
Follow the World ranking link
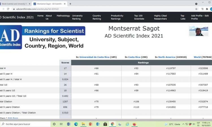click(197, 57)
